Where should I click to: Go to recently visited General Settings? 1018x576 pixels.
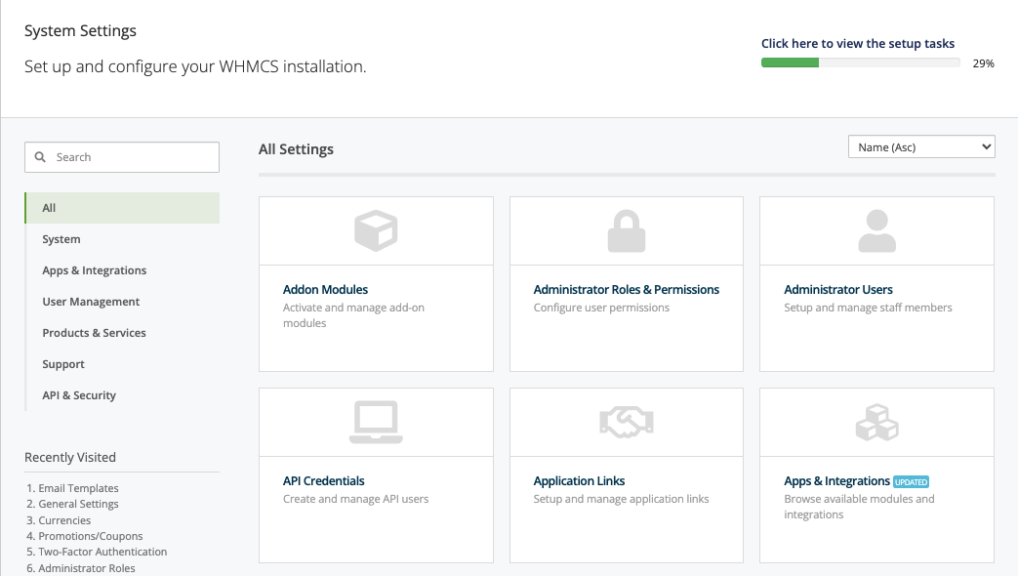coord(78,504)
